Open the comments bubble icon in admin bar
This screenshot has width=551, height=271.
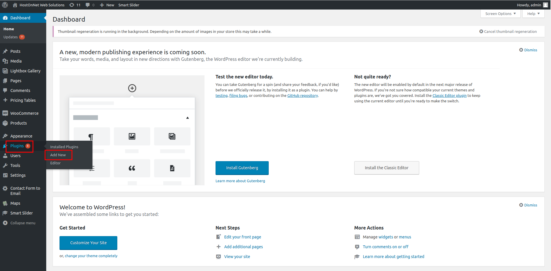[88, 5]
